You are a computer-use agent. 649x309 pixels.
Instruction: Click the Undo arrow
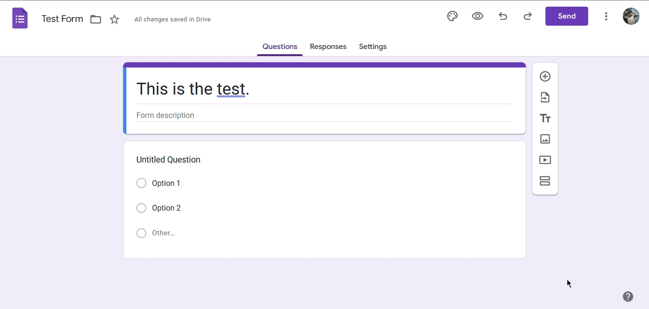point(503,16)
